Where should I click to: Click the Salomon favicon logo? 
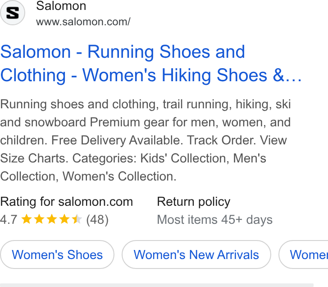pos(12,13)
